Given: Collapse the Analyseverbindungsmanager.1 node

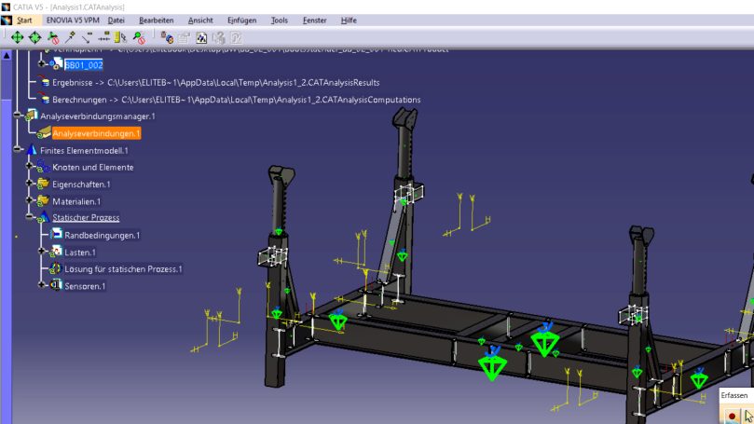Looking at the screenshot, I should coord(17,116).
